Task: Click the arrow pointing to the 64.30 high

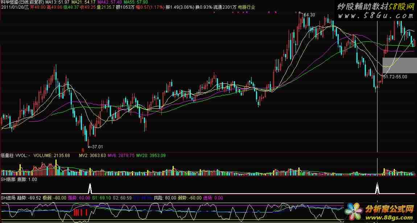Action: click(x=301, y=14)
